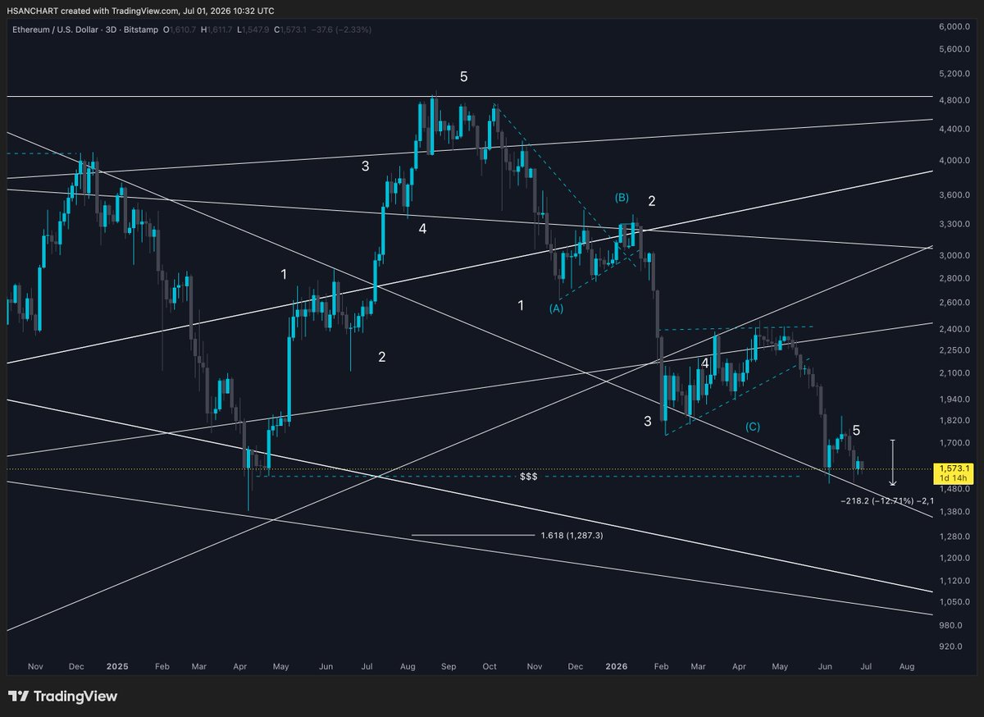This screenshot has width=984, height=717.
Task: Click the 2026 year label on time axis
Action: [x=618, y=668]
